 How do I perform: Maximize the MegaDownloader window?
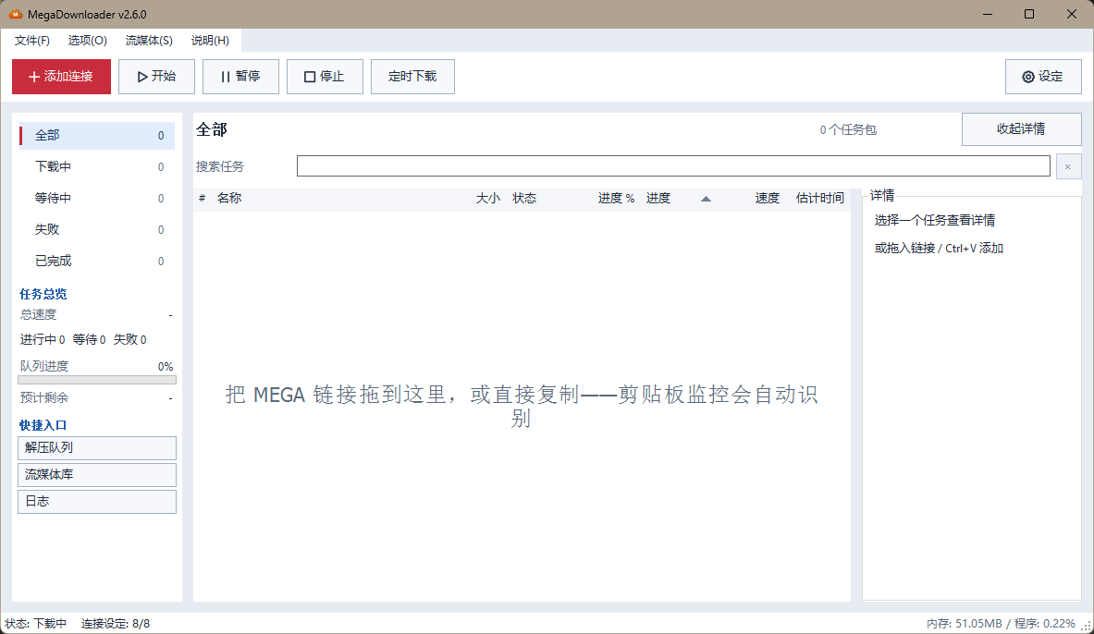1029,14
